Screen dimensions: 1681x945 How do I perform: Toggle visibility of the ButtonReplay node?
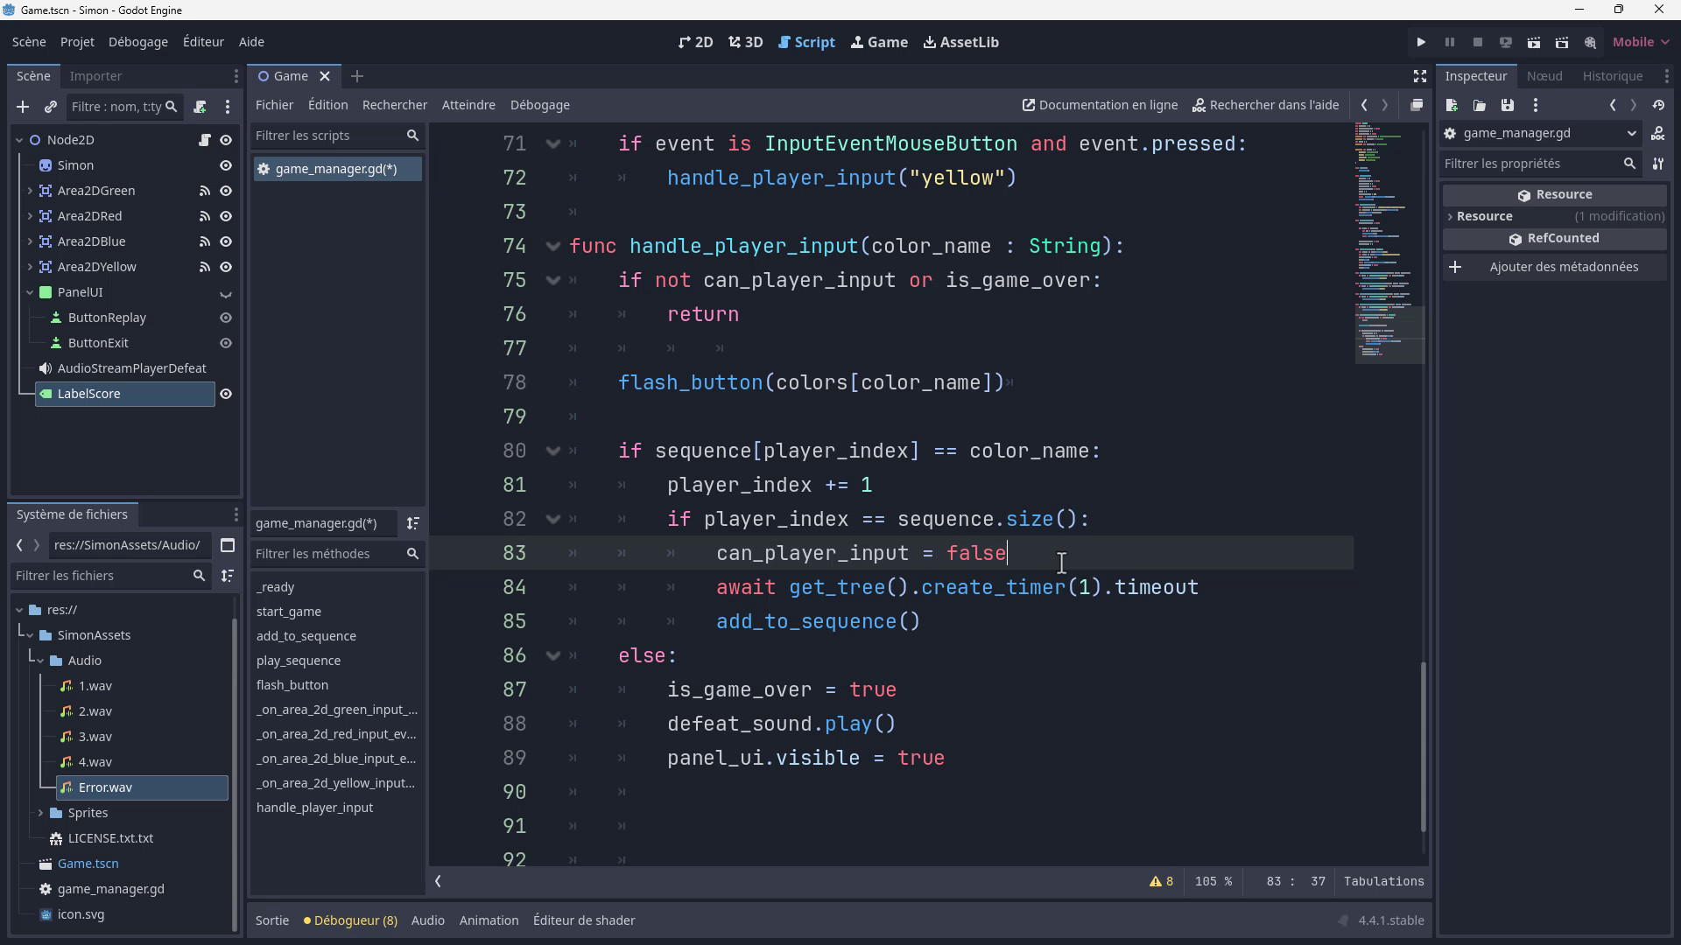point(226,318)
